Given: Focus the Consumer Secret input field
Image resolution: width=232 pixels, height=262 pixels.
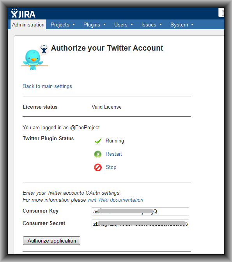Looking at the screenshot, I should 140,224.
